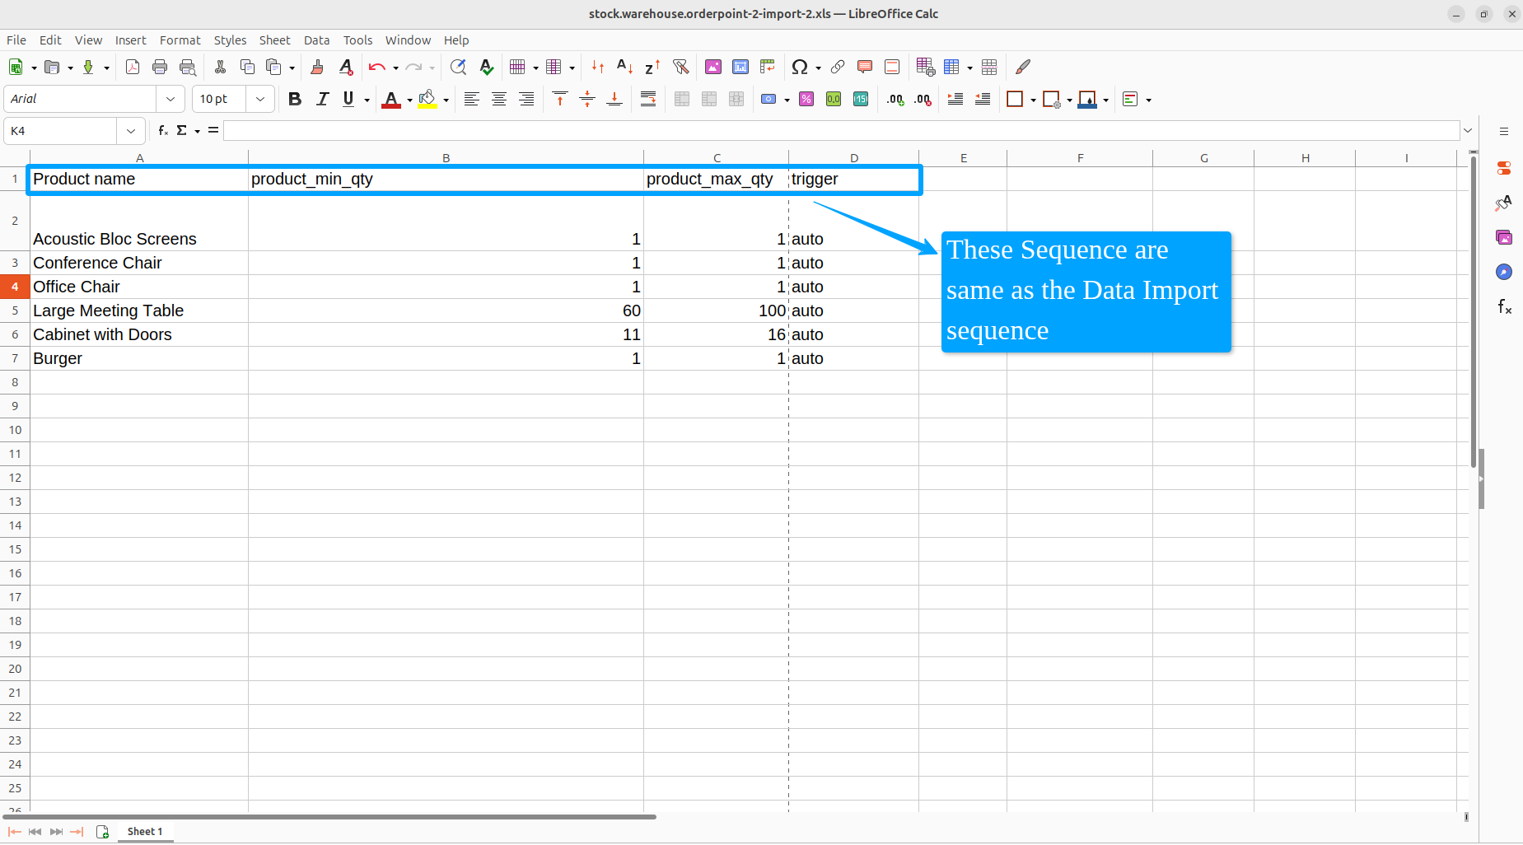The width and height of the screenshot is (1523, 845).
Task: Open the Undo history dropdown arrow
Action: (395, 68)
